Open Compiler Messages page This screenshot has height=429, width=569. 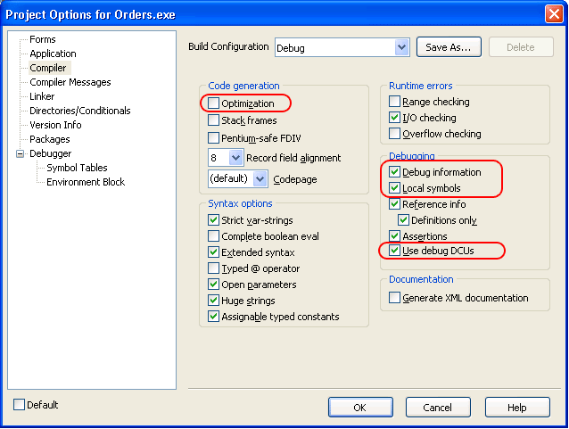pos(70,82)
